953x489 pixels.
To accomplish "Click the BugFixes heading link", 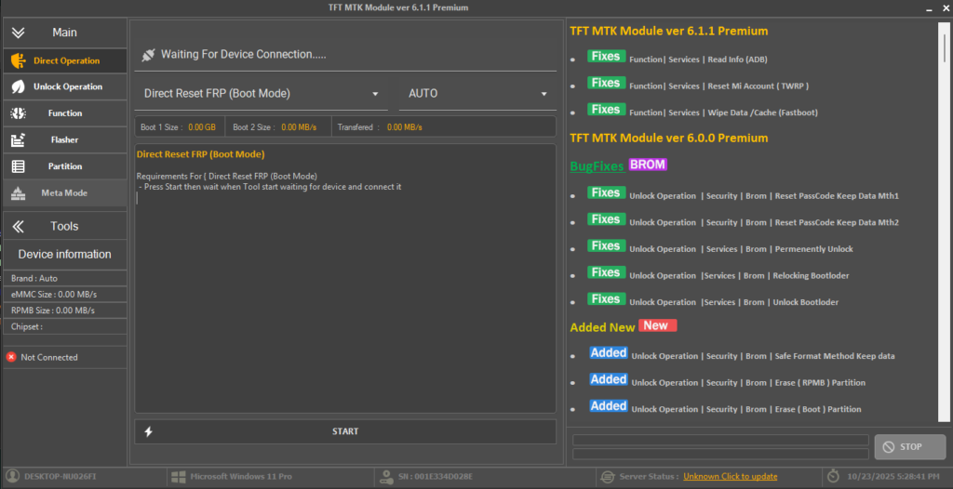I will point(597,166).
